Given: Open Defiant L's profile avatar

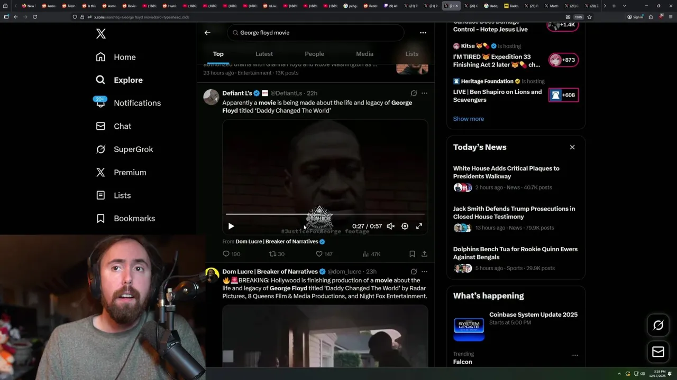Looking at the screenshot, I should (x=211, y=97).
